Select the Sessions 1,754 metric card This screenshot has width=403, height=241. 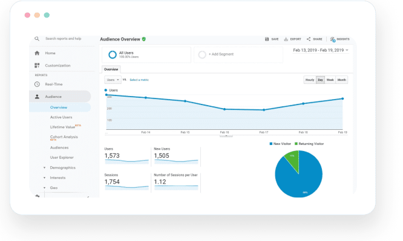click(126, 182)
